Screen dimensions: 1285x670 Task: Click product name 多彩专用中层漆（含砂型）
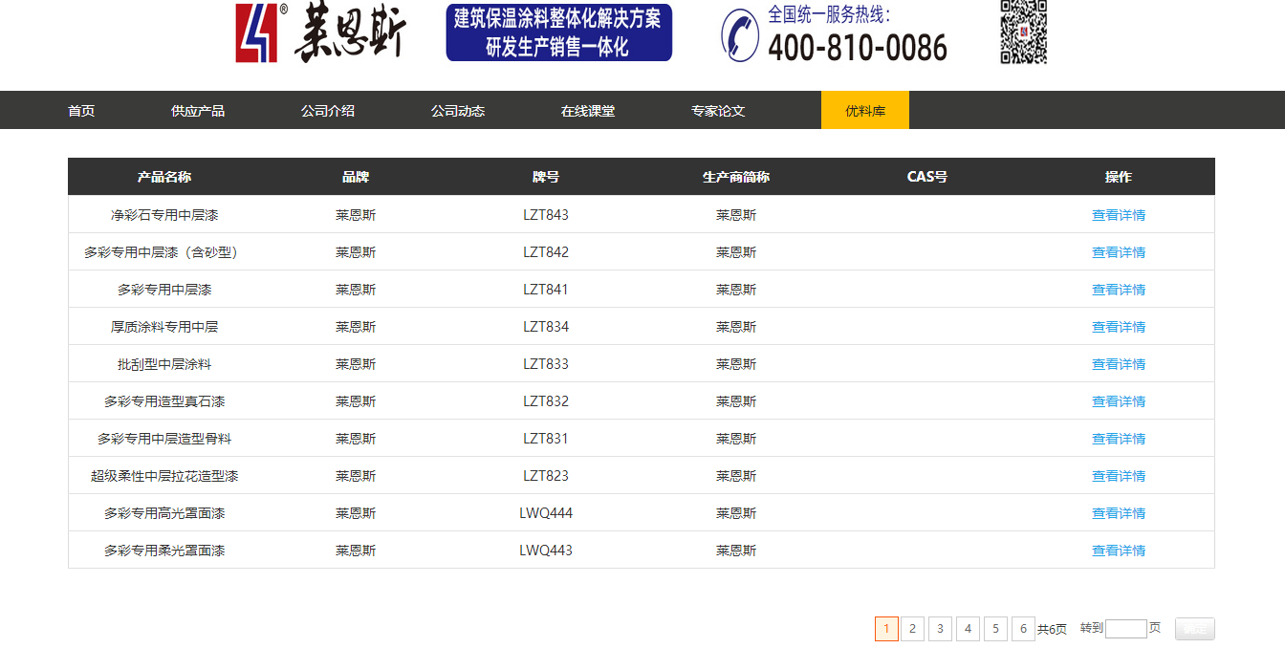coord(164,252)
